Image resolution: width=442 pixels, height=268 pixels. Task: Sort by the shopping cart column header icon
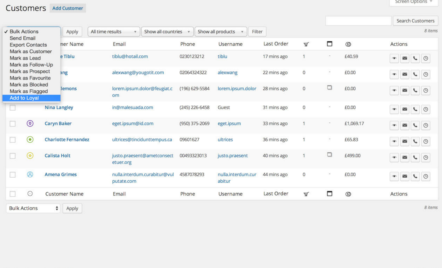[x=306, y=44]
